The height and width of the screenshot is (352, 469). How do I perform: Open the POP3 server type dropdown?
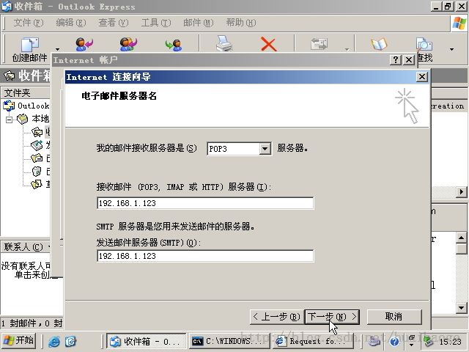(x=265, y=148)
